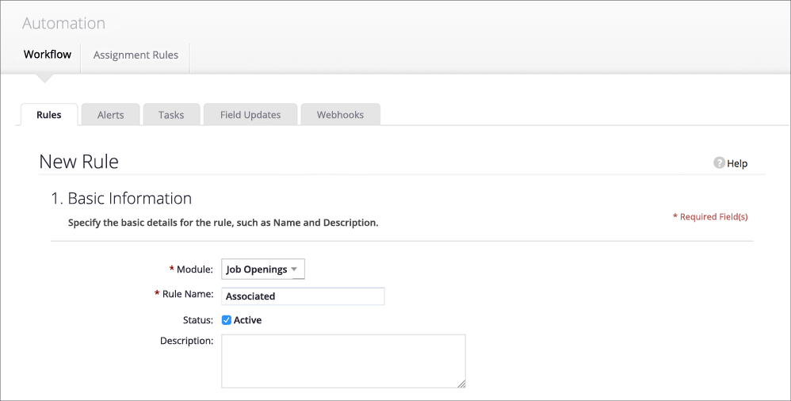Click the Basic Information section heading
The image size is (791, 401).
click(121, 198)
